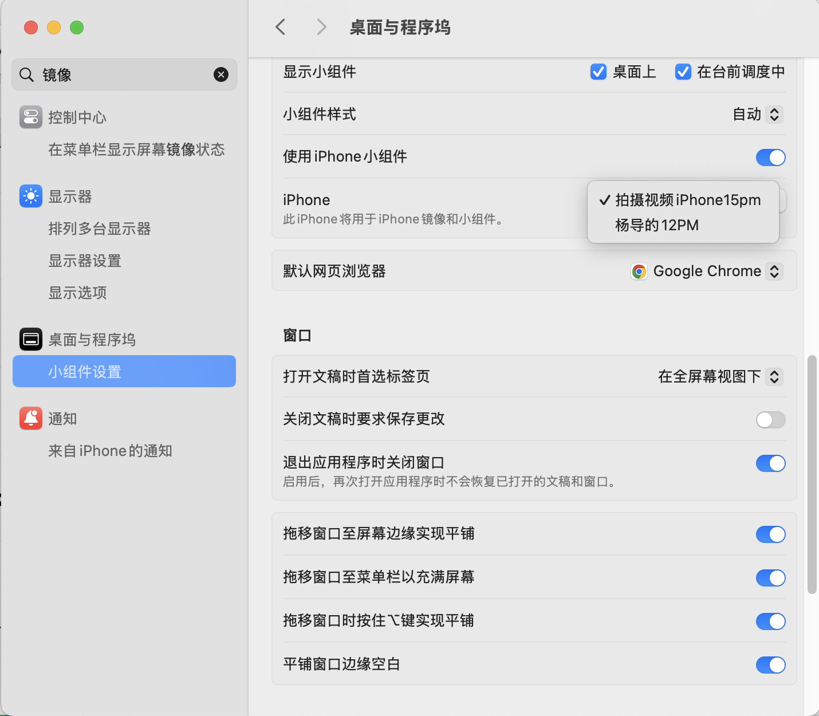The height and width of the screenshot is (716, 819).
Task: Open 打开文稿时首选标签页 dropdown
Action: (x=720, y=376)
